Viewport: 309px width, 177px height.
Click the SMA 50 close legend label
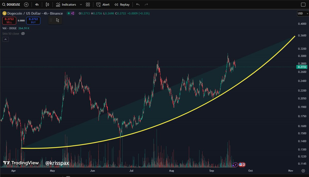coord(11,34)
